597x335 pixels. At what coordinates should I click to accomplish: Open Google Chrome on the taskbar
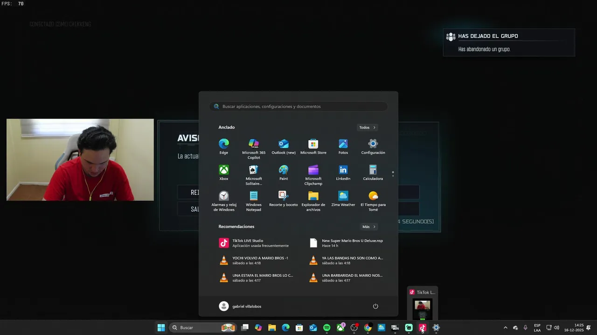pyautogui.click(x=368, y=328)
